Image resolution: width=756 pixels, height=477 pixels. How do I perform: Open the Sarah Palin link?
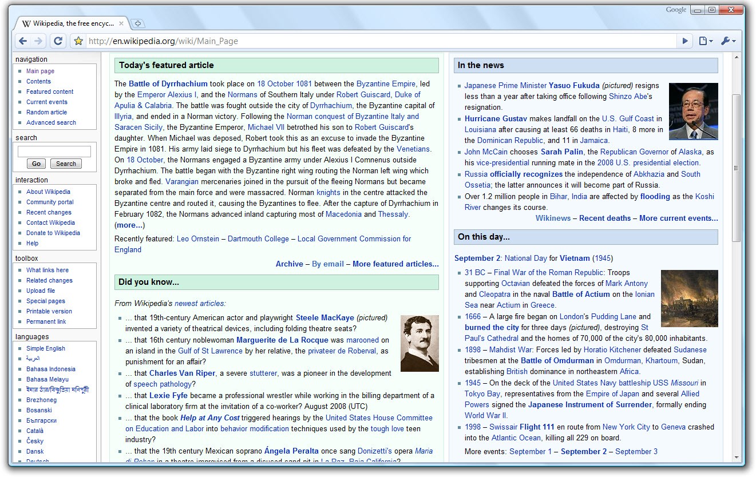coord(562,152)
